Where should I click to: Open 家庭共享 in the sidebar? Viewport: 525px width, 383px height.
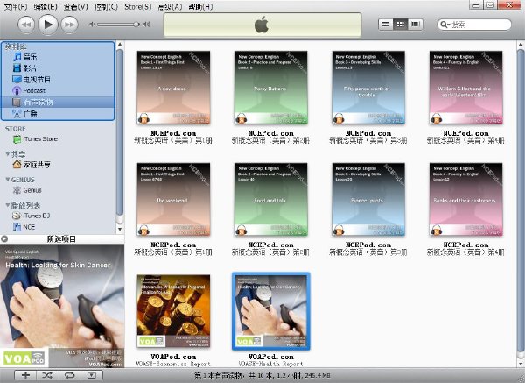(x=31, y=165)
